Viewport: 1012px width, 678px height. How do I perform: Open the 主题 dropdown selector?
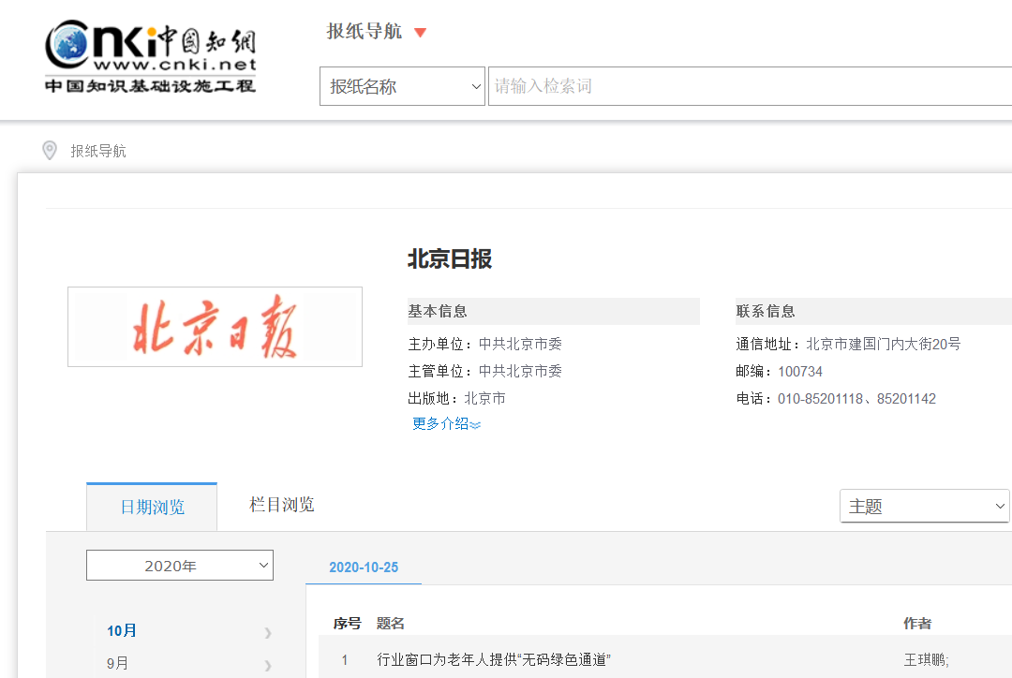tap(924, 507)
